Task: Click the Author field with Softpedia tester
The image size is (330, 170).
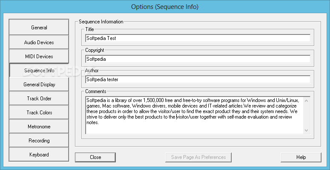Action: [198, 79]
